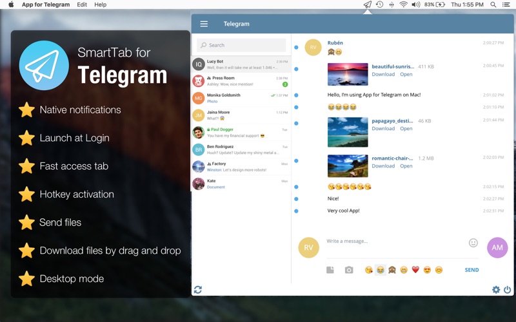Click the Telegram paper plane menu bar icon

click(368, 5)
